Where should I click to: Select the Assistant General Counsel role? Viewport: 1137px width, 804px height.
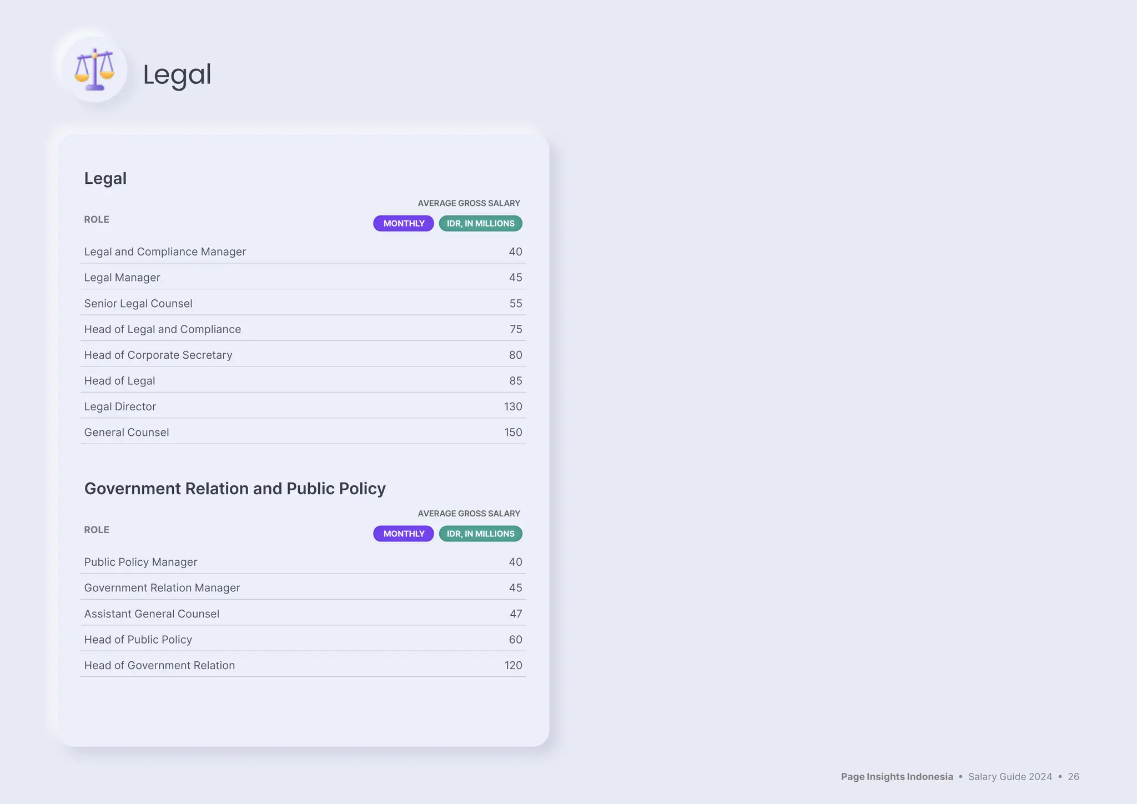pos(152,614)
